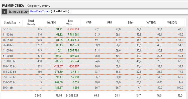The image size is (188, 99).
Task: Click summary bb/100 value 78,04
Action: click(x=59, y=96)
